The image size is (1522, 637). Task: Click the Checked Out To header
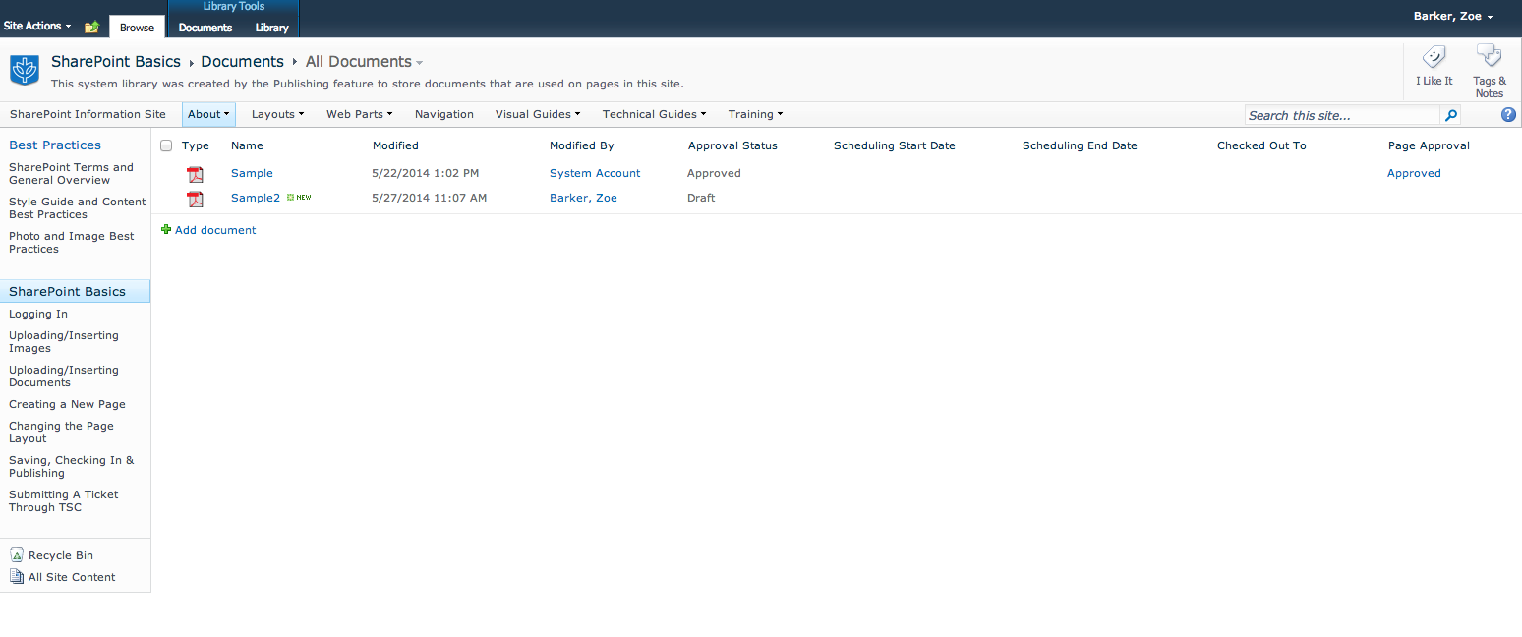click(x=1261, y=145)
